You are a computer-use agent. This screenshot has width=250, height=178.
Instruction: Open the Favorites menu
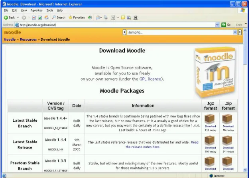(37, 10)
